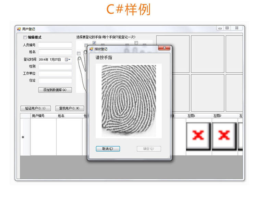257x200 pixels.
Task: Uncheck the ticked finger checkbox above the hand
Action: coord(94,43)
